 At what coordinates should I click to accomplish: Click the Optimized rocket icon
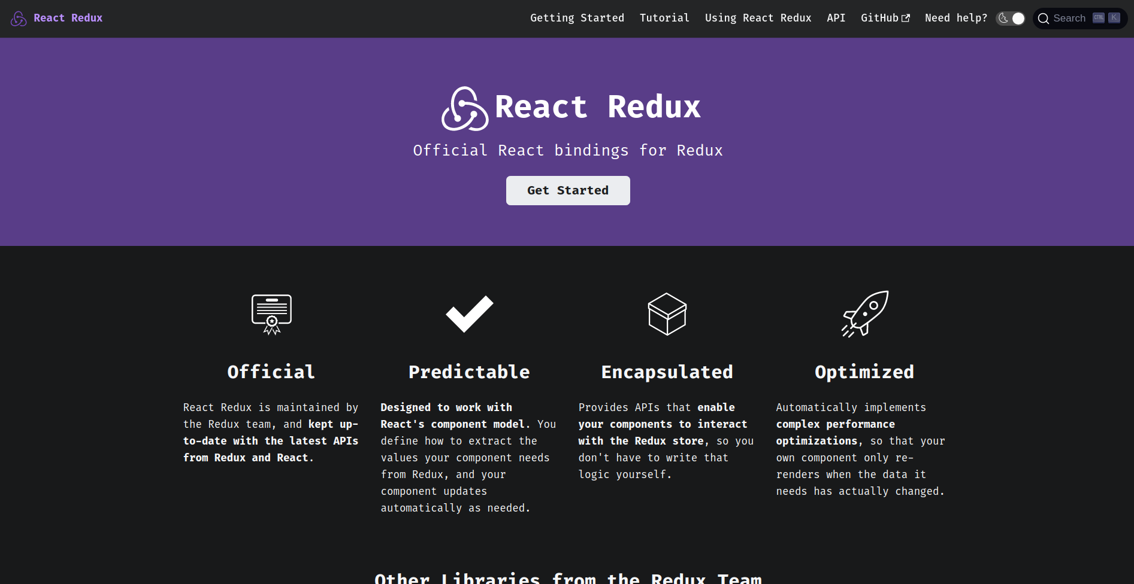pyautogui.click(x=864, y=314)
